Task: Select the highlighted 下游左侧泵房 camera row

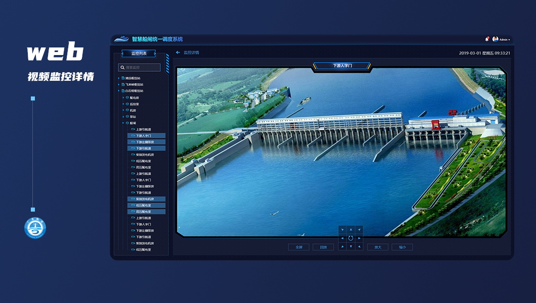Action: click(146, 142)
